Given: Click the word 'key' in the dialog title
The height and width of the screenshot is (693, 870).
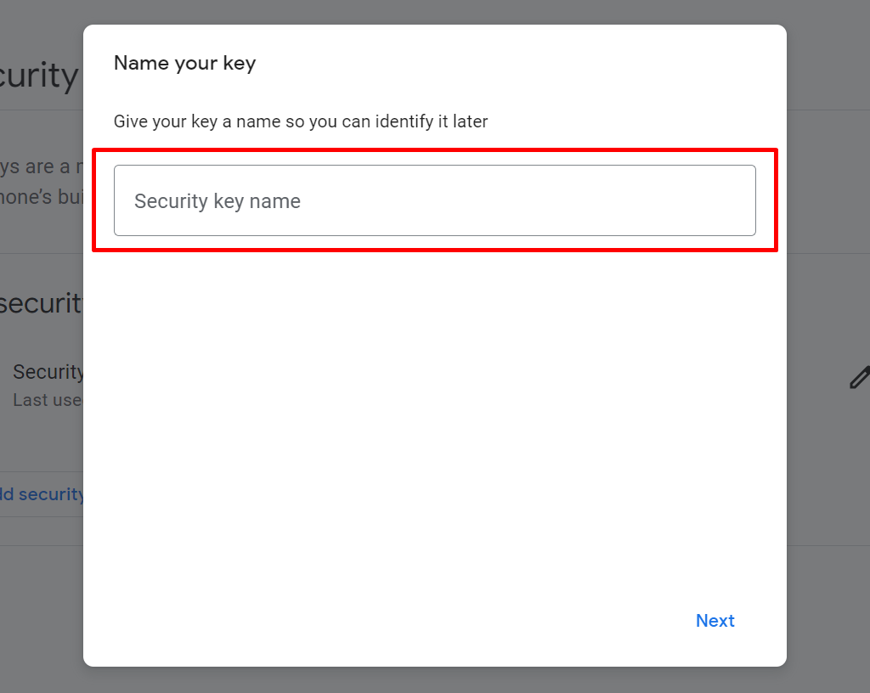Looking at the screenshot, I should [239, 65].
